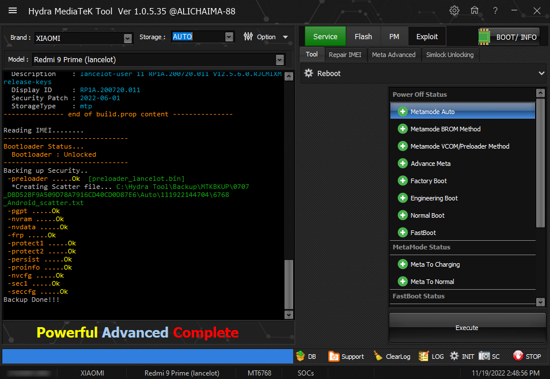Click the green plus beside FastBoot

(403, 232)
